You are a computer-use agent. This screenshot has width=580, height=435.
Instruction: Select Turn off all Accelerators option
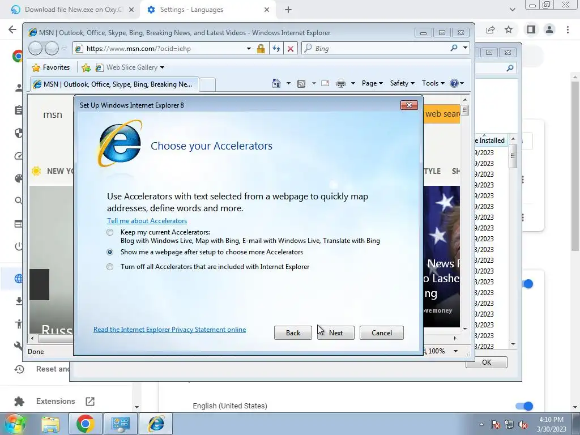(110, 267)
